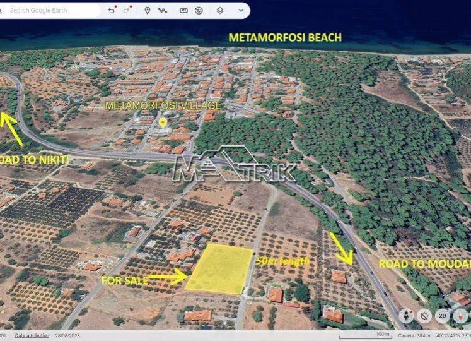Click the 100 m scale bar
This screenshot has height=341, width=471.
pyautogui.click(x=383, y=335)
